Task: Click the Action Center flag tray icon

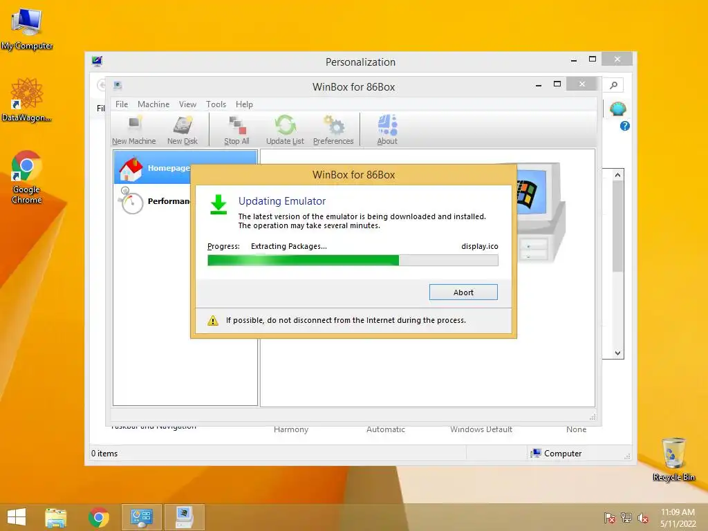Action: click(x=610, y=518)
